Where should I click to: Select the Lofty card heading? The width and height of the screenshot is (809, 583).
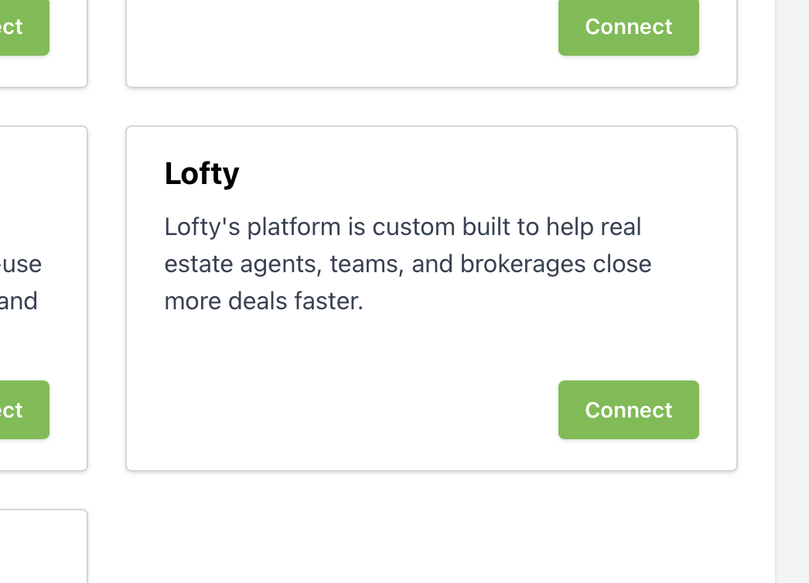tap(202, 173)
